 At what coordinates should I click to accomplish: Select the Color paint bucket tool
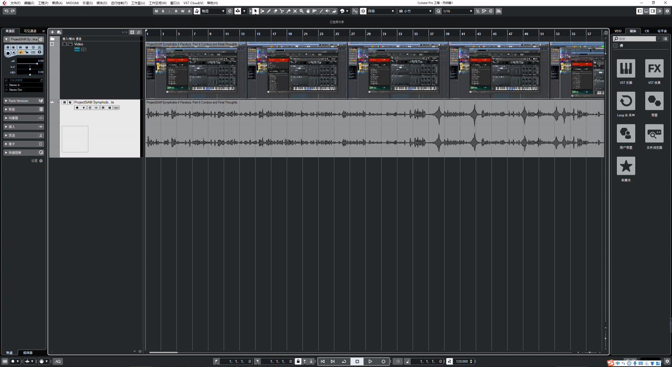point(334,11)
